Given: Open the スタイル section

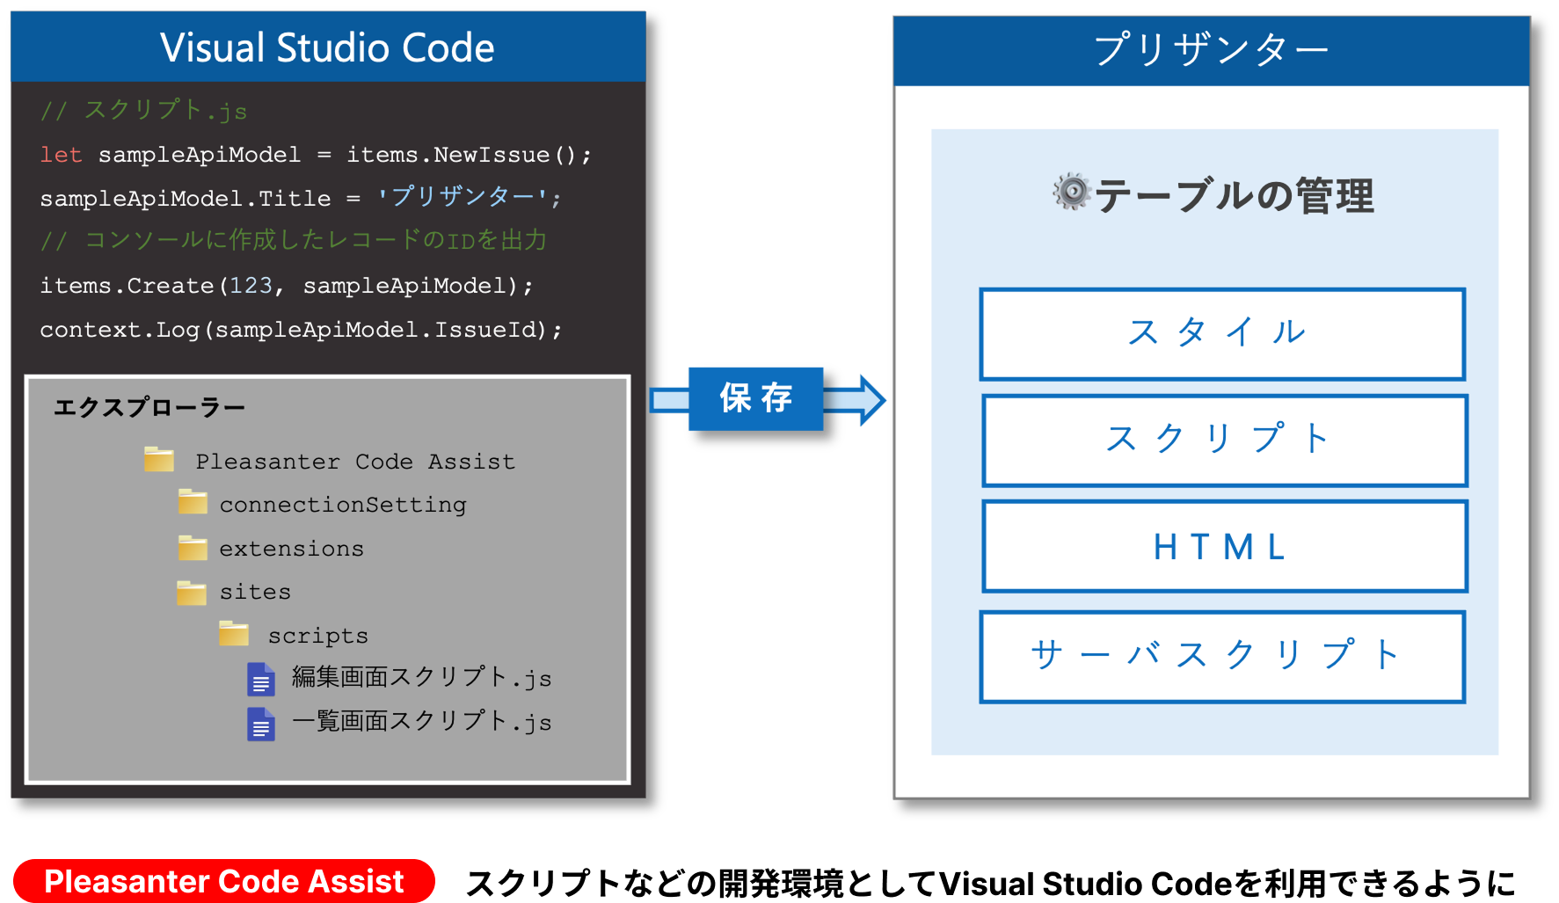Looking at the screenshot, I should click(1222, 334).
